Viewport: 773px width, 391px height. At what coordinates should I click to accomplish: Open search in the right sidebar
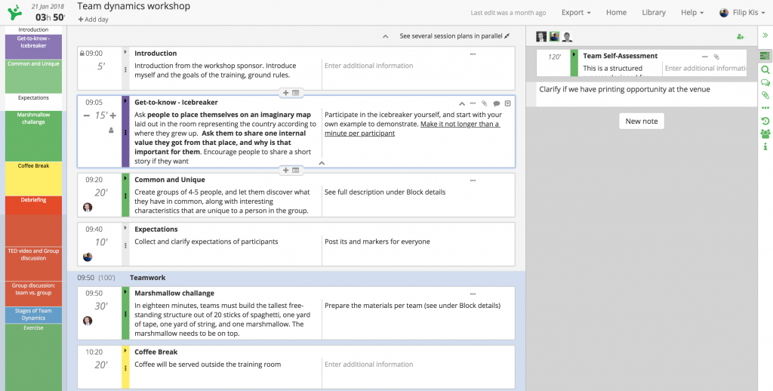[765, 69]
